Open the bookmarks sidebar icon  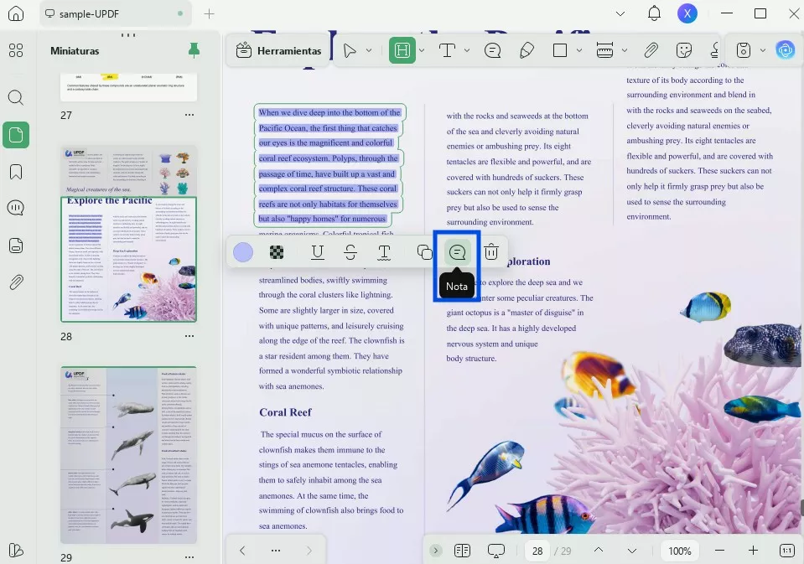point(16,172)
